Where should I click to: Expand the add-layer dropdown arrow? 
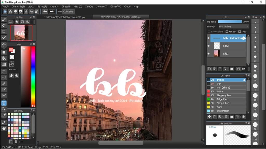tap(228, 69)
